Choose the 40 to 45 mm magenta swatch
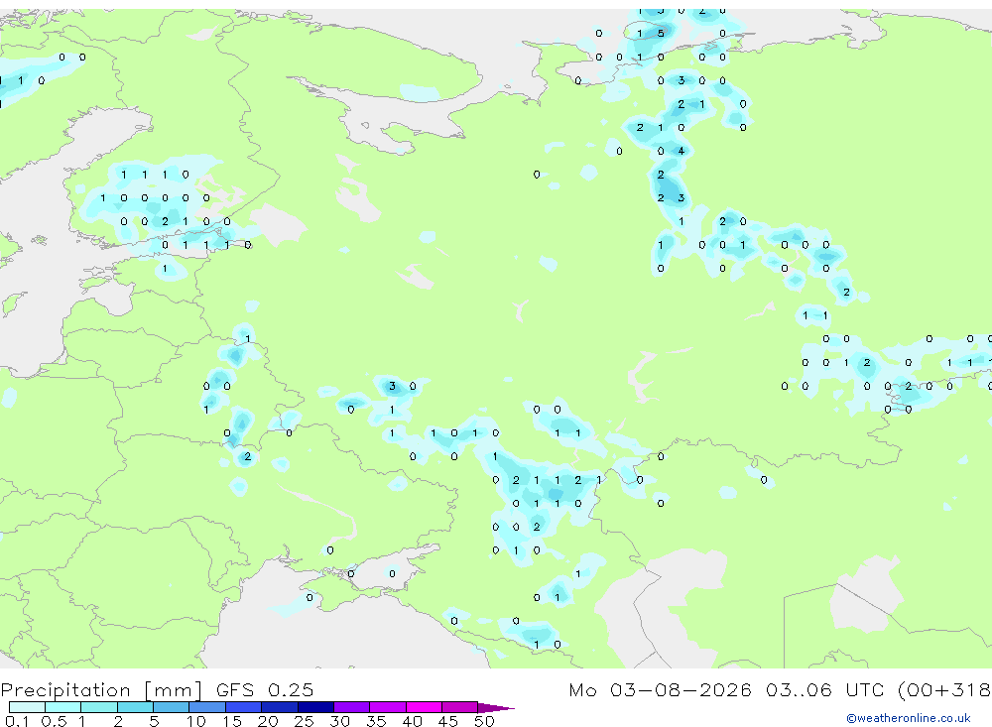Screen dimensions: 992x727 point(424,707)
